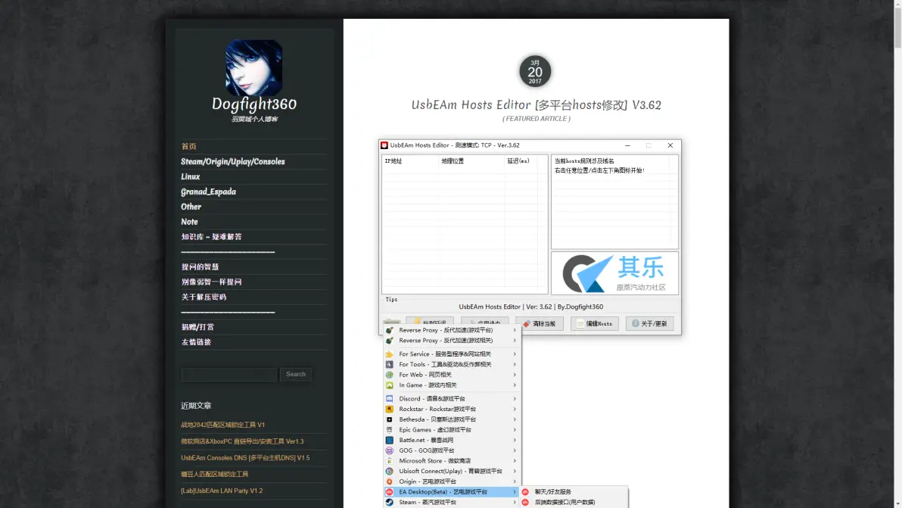Image resolution: width=902 pixels, height=508 pixels.
Task: Click the Dogfight360 avatar image
Action: pos(253,67)
